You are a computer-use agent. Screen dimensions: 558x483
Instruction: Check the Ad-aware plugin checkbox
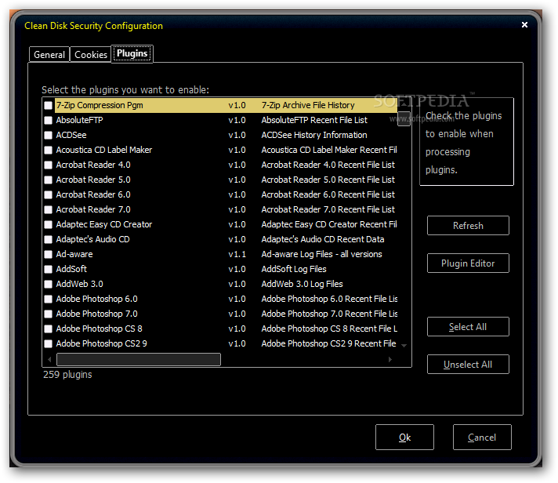point(48,255)
